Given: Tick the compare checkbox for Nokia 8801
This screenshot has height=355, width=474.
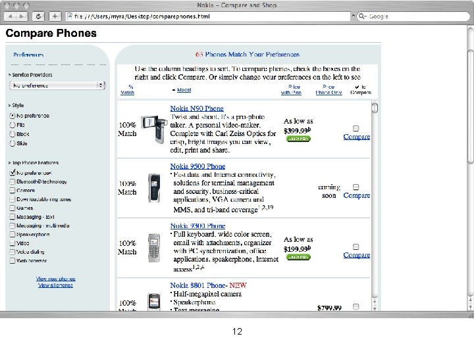Looking at the screenshot, I should [356, 307].
